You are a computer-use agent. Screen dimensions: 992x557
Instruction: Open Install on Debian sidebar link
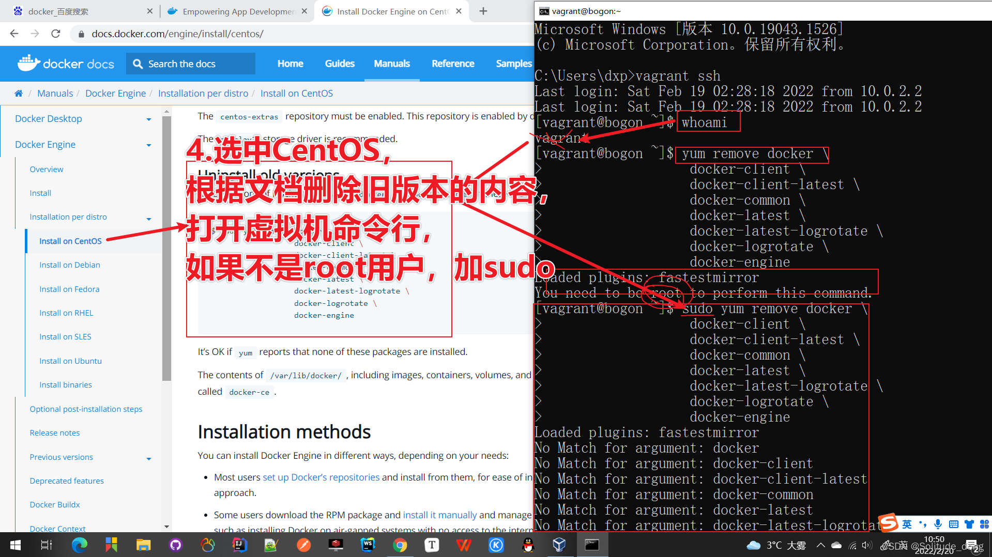tap(70, 265)
